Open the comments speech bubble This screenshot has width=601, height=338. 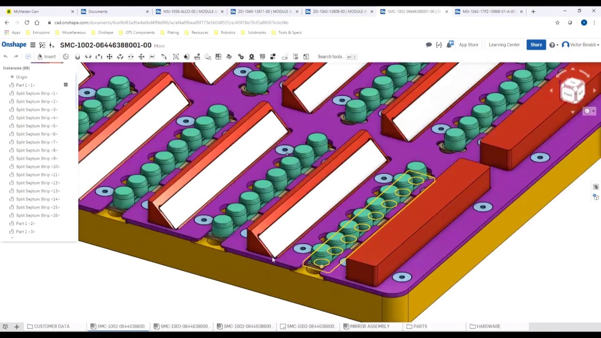(429, 45)
